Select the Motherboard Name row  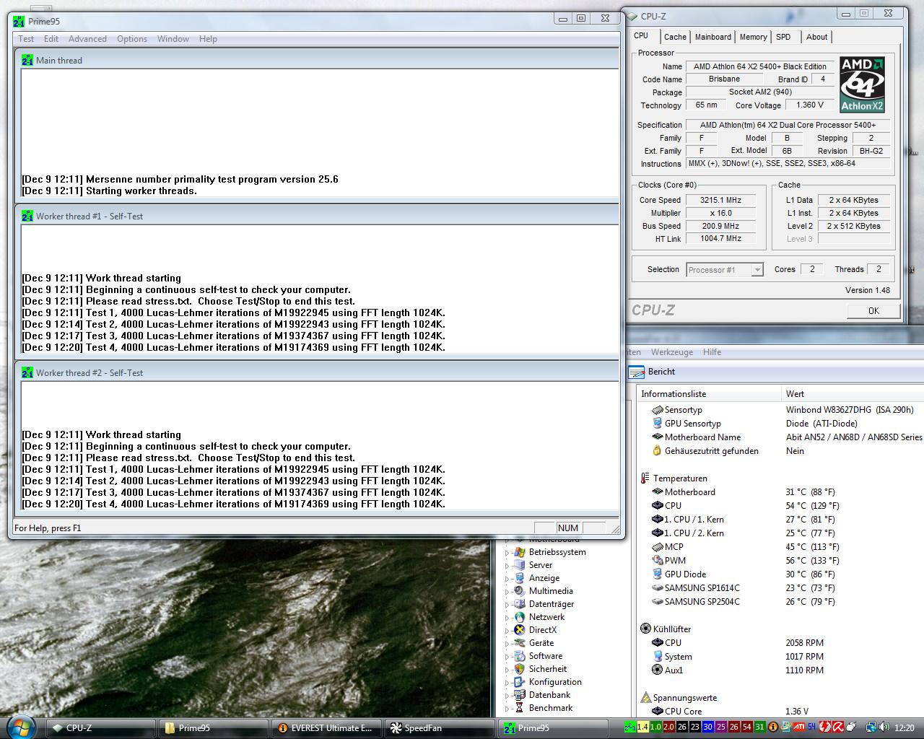(x=780, y=437)
